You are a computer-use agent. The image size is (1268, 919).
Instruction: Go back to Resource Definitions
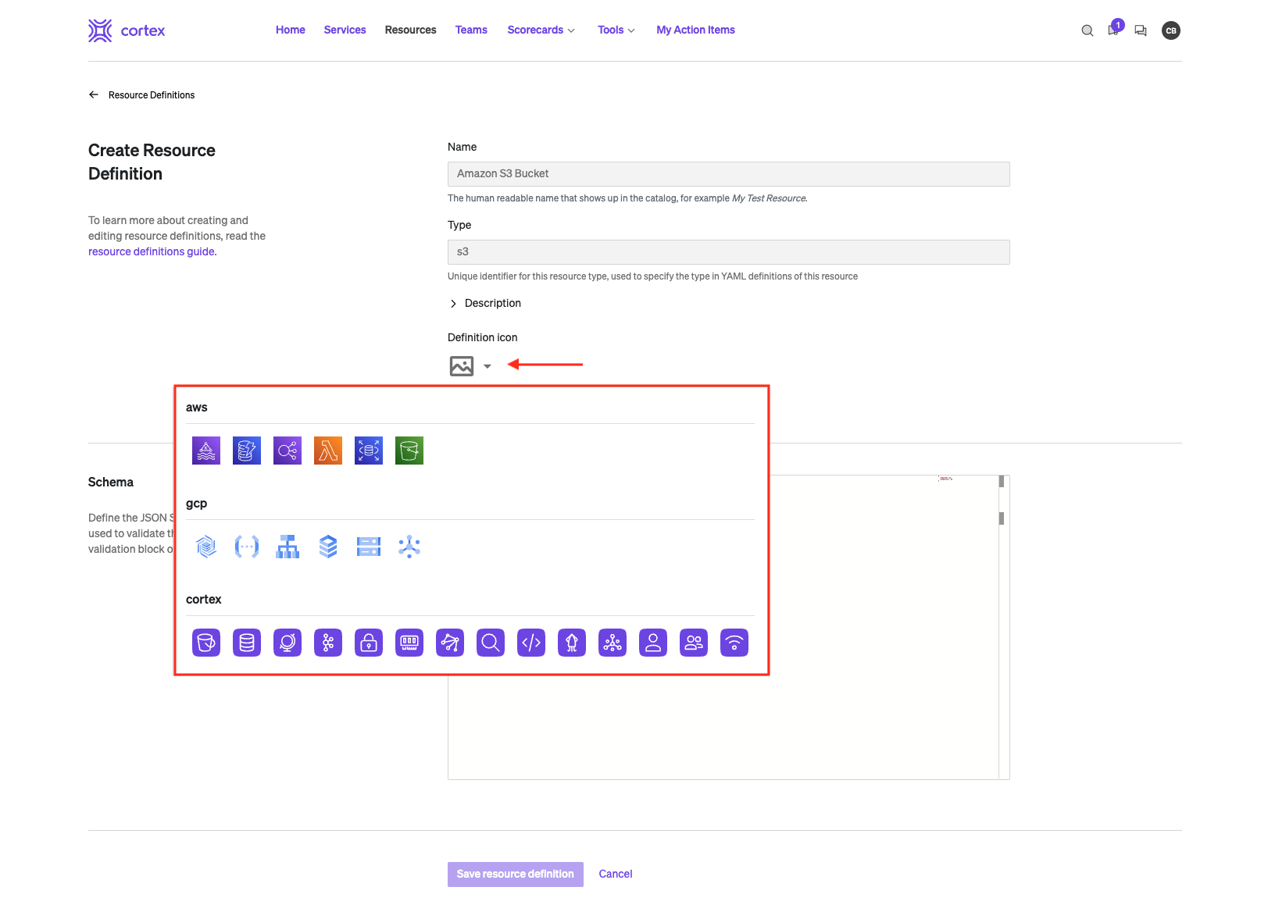(141, 95)
